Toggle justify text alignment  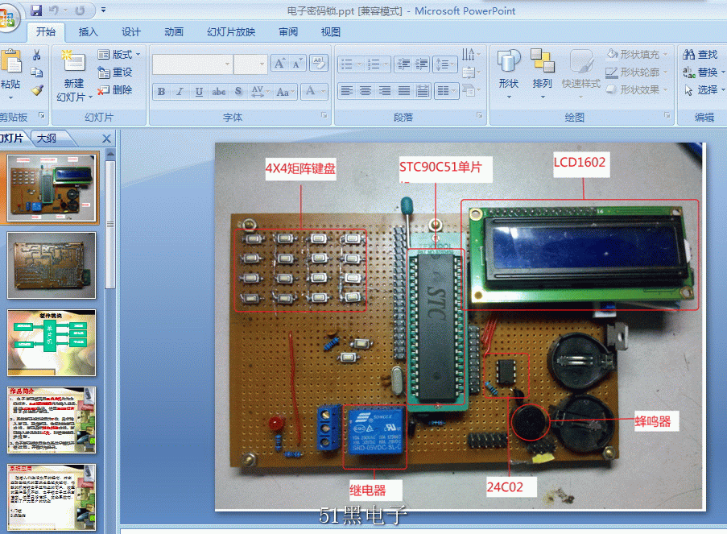point(404,91)
